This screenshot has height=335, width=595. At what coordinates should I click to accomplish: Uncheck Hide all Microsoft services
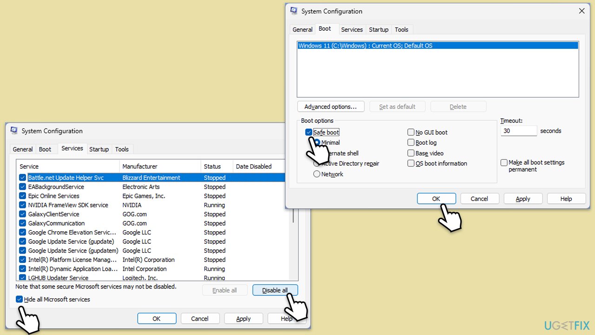[19, 299]
